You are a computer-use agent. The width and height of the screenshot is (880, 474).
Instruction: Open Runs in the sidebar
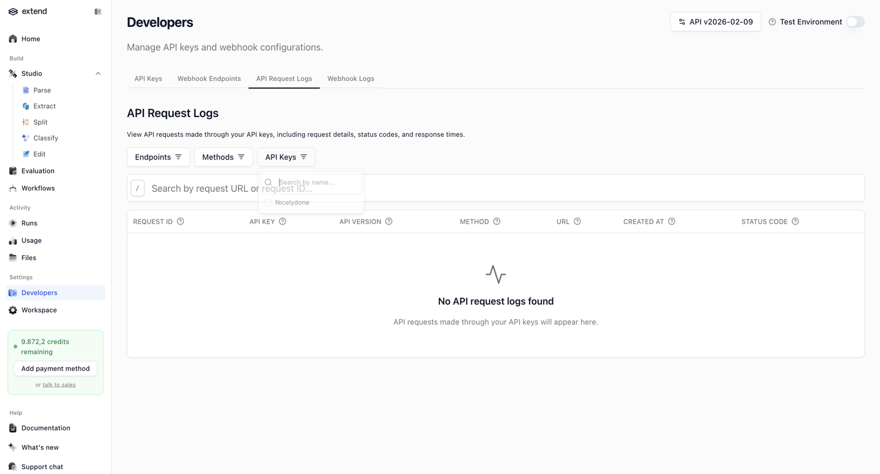coord(55,223)
